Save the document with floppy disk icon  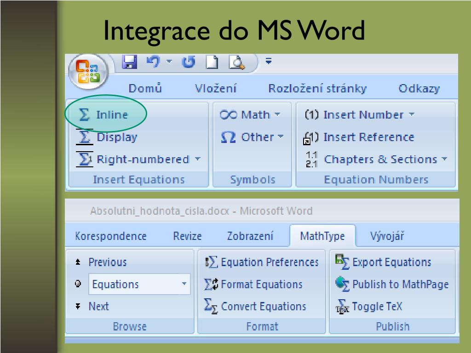(x=129, y=62)
